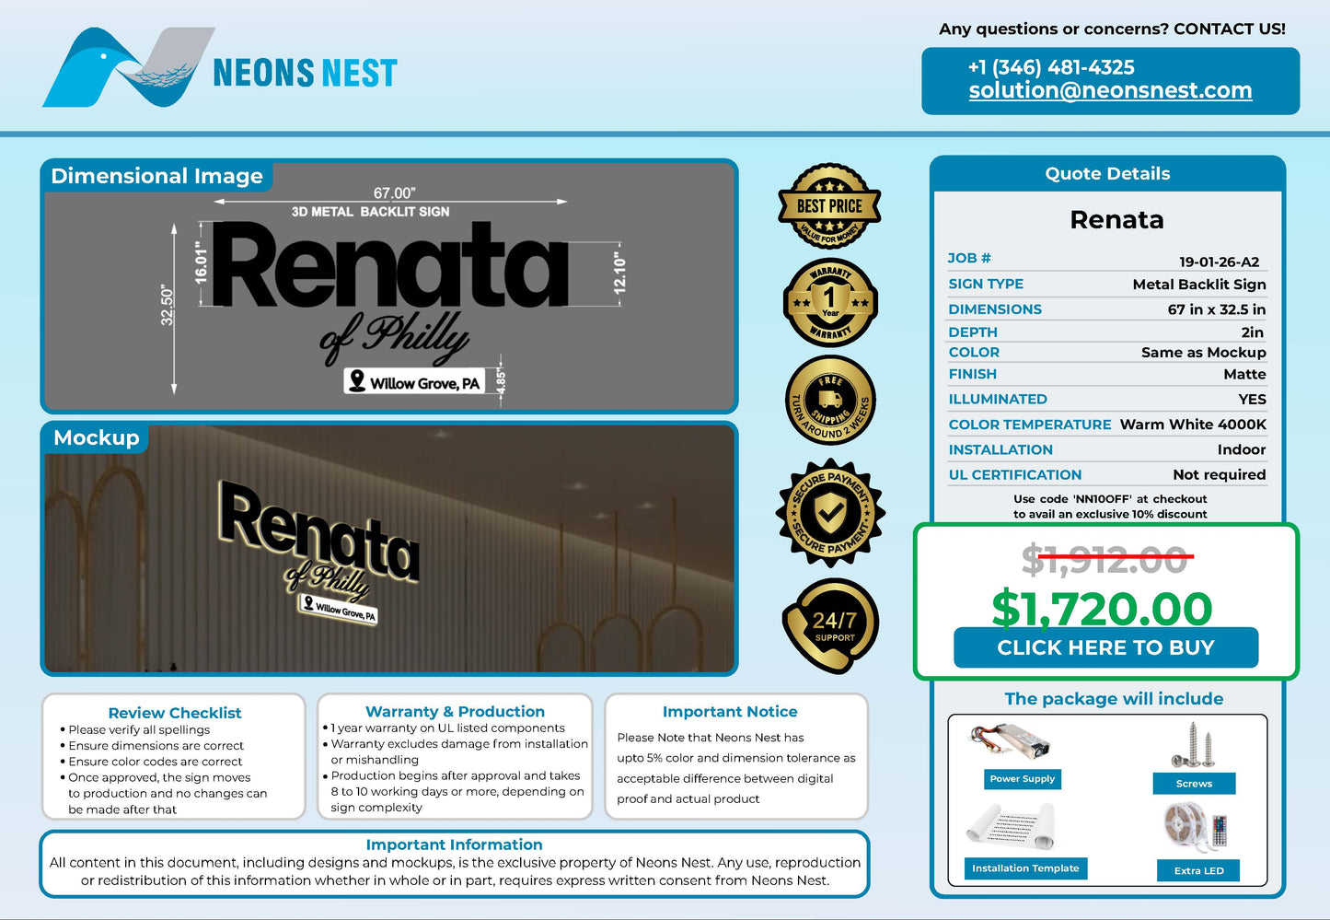
Task: Click the Renata mockup wall photo
Action: 389,548
